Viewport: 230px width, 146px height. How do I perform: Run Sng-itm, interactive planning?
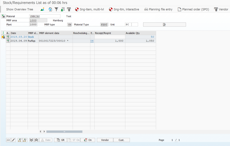pyautogui.click(x=124, y=9)
